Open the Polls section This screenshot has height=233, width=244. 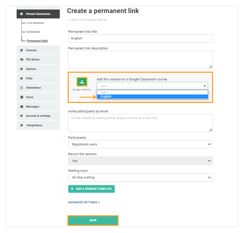click(x=38, y=78)
